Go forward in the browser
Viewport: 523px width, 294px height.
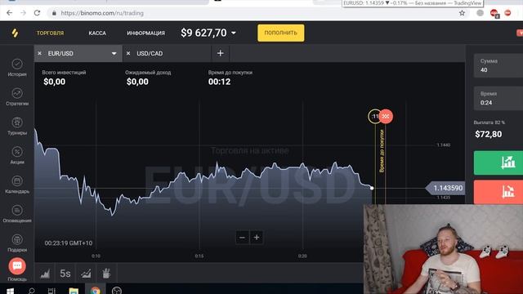click(23, 13)
